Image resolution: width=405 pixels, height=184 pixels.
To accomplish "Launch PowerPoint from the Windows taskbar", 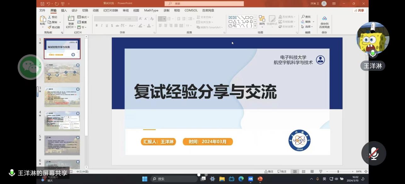I will pos(260,179).
